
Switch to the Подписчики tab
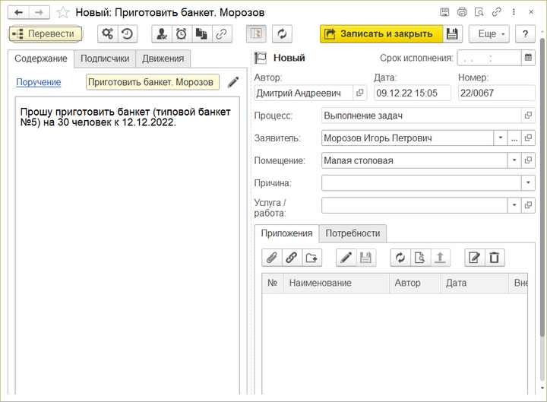click(x=105, y=59)
